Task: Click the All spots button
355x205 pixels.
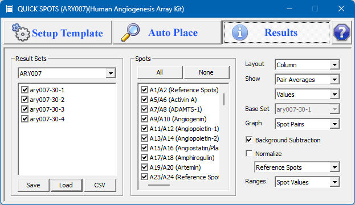Action: 160,72
